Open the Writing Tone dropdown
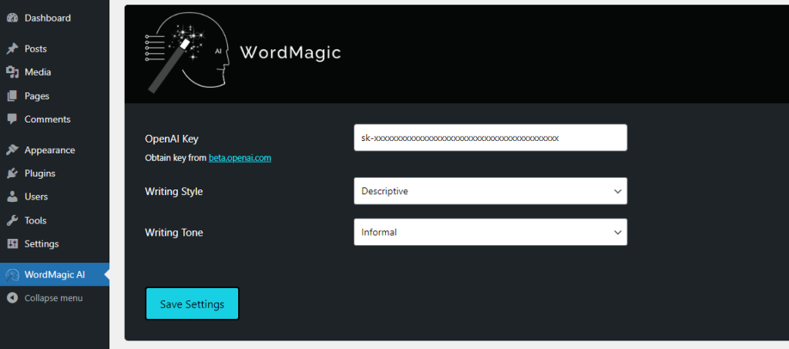Viewport: 789px width, 349px height. [x=490, y=232]
